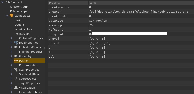
Task: Expand the CollisionProperties entry
Action: (x=11, y=38)
